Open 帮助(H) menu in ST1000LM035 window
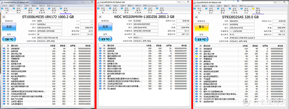This screenshot has width=289, height=109. (x=42, y=6)
